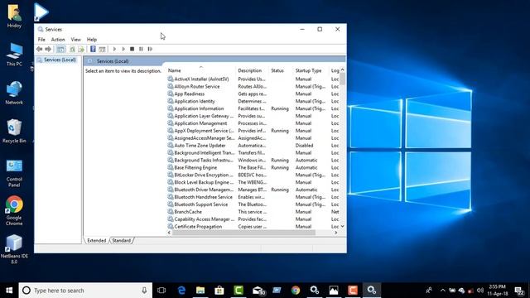Select the Network desktop icon
The height and width of the screenshot is (298, 530).
pos(14,93)
